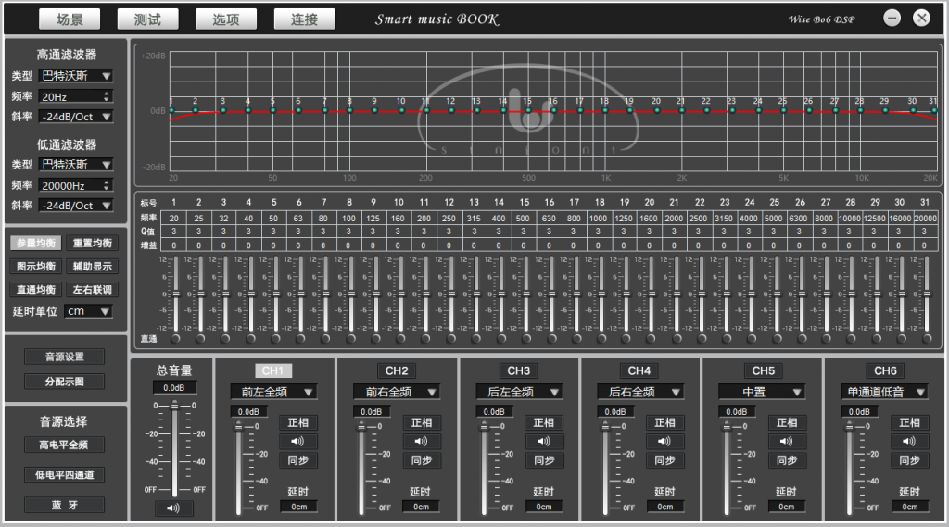Open CH6 单通道低音 output dropdown

point(885,392)
